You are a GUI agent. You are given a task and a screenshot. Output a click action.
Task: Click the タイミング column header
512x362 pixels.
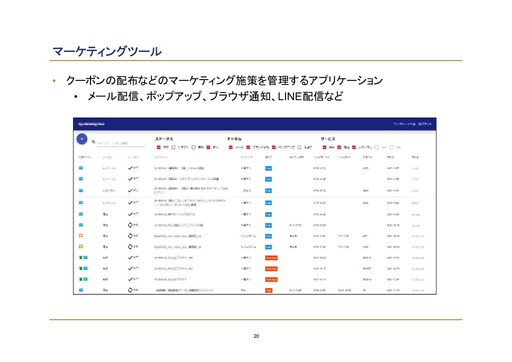(x=246, y=157)
